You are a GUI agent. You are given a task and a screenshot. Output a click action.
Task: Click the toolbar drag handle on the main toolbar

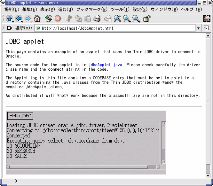tap(3, 19)
